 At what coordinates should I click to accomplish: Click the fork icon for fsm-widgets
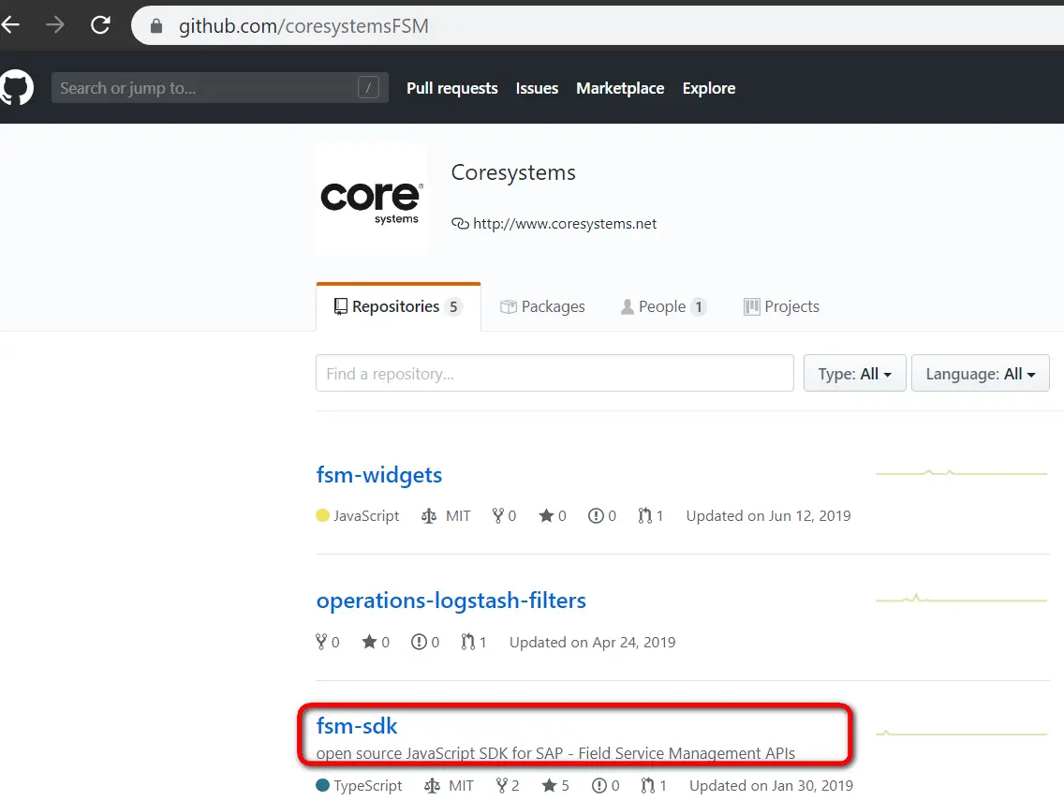tap(498, 516)
